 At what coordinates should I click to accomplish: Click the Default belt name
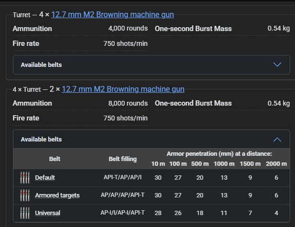tap(45, 177)
